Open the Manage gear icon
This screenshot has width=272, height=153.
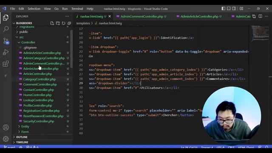pyautogui.click(x=6, y=139)
